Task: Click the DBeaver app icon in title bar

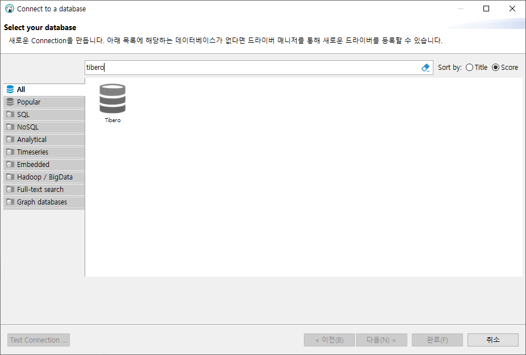Action: (x=10, y=9)
